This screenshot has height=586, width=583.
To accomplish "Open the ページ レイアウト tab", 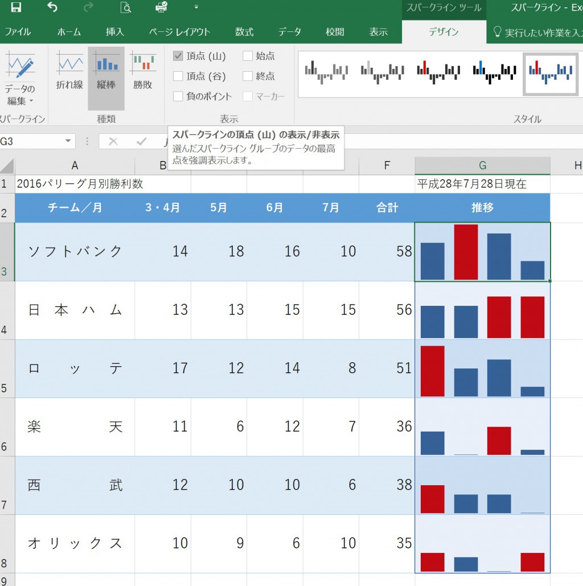I will tap(179, 32).
